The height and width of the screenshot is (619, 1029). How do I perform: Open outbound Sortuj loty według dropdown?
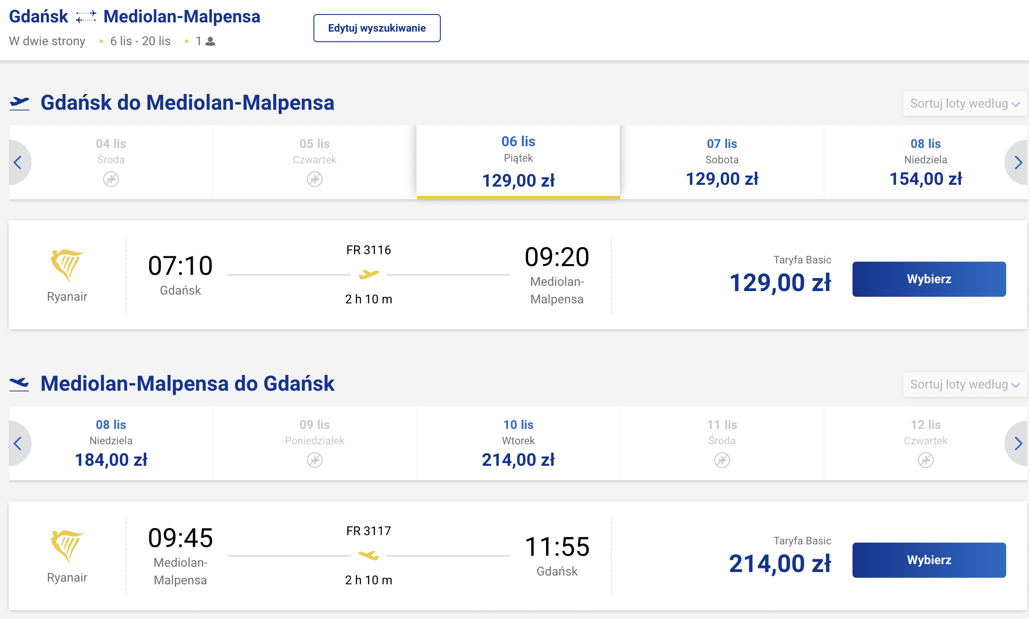[964, 104]
